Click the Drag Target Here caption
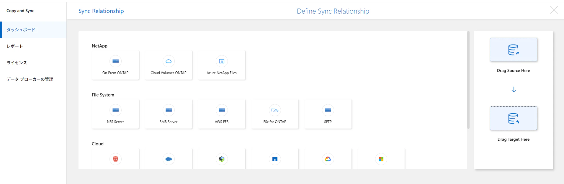564x184 pixels. 514,139
